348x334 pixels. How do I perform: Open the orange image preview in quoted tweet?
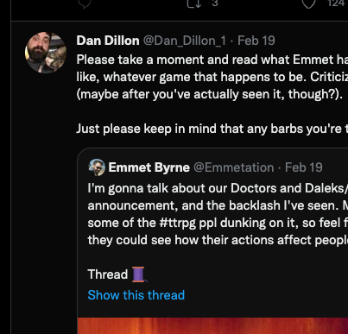[212, 325]
